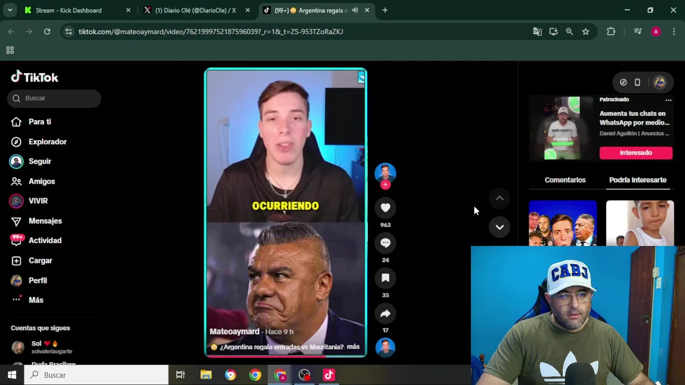Open OBS Studio from the taskbar
The width and height of the screenshot is (685, 385).
point(305,375)
